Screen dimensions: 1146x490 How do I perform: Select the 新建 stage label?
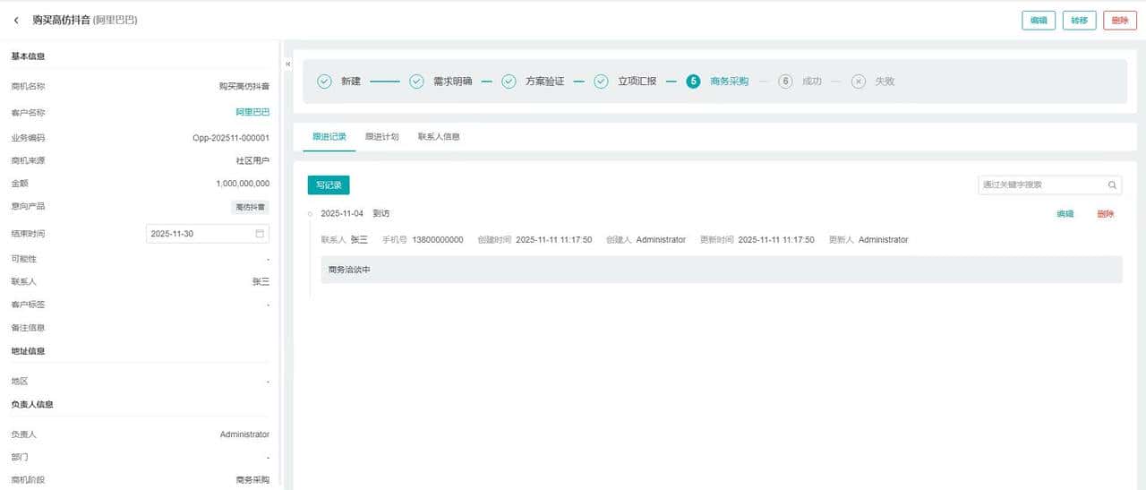pyautogui.click(x=351, y=82)
